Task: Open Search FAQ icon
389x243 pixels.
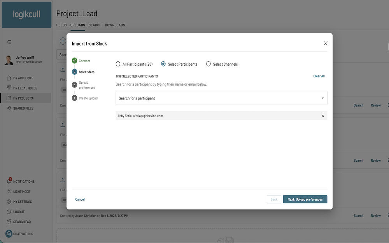Action: pyautogui.click(x=9, y=222)
